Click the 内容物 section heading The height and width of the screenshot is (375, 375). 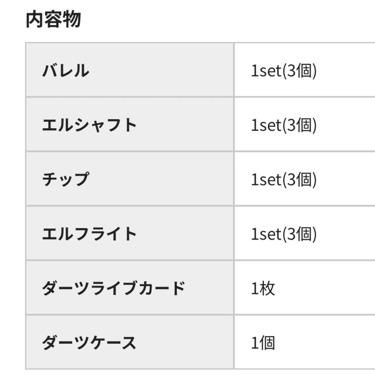point(53,20)
